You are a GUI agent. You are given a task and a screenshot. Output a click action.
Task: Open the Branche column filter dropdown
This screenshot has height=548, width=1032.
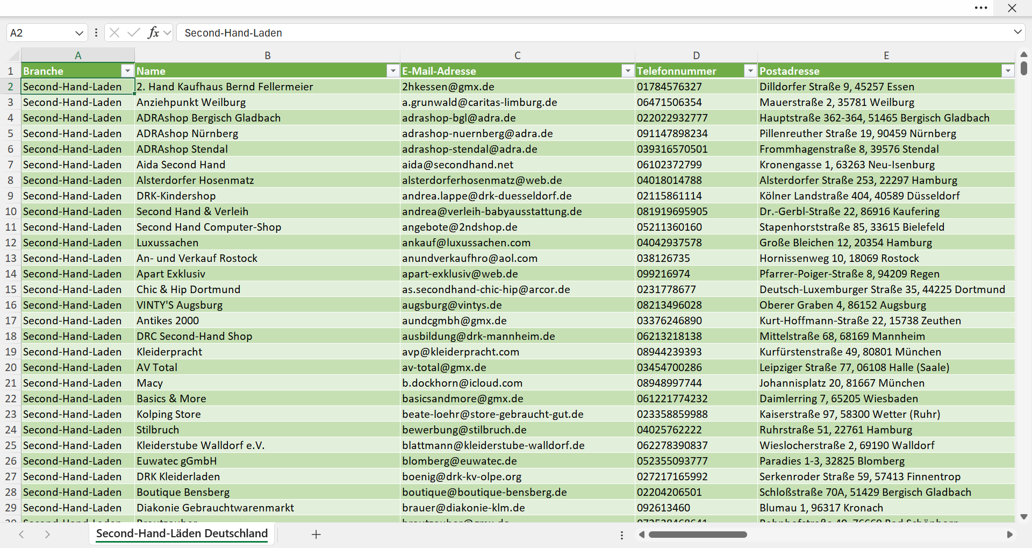[x=127, y=71]
